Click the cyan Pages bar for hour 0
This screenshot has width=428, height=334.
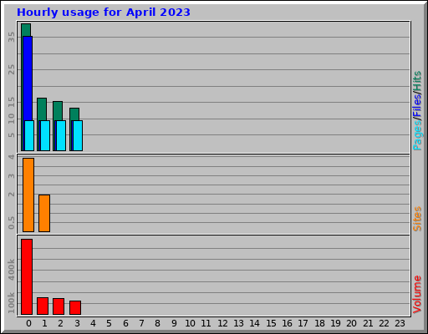[29, 135]
